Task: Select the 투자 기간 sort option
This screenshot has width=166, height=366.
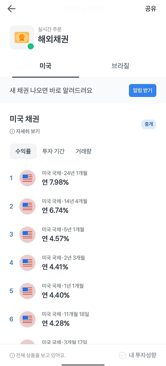Action: (x=54, y=151)
